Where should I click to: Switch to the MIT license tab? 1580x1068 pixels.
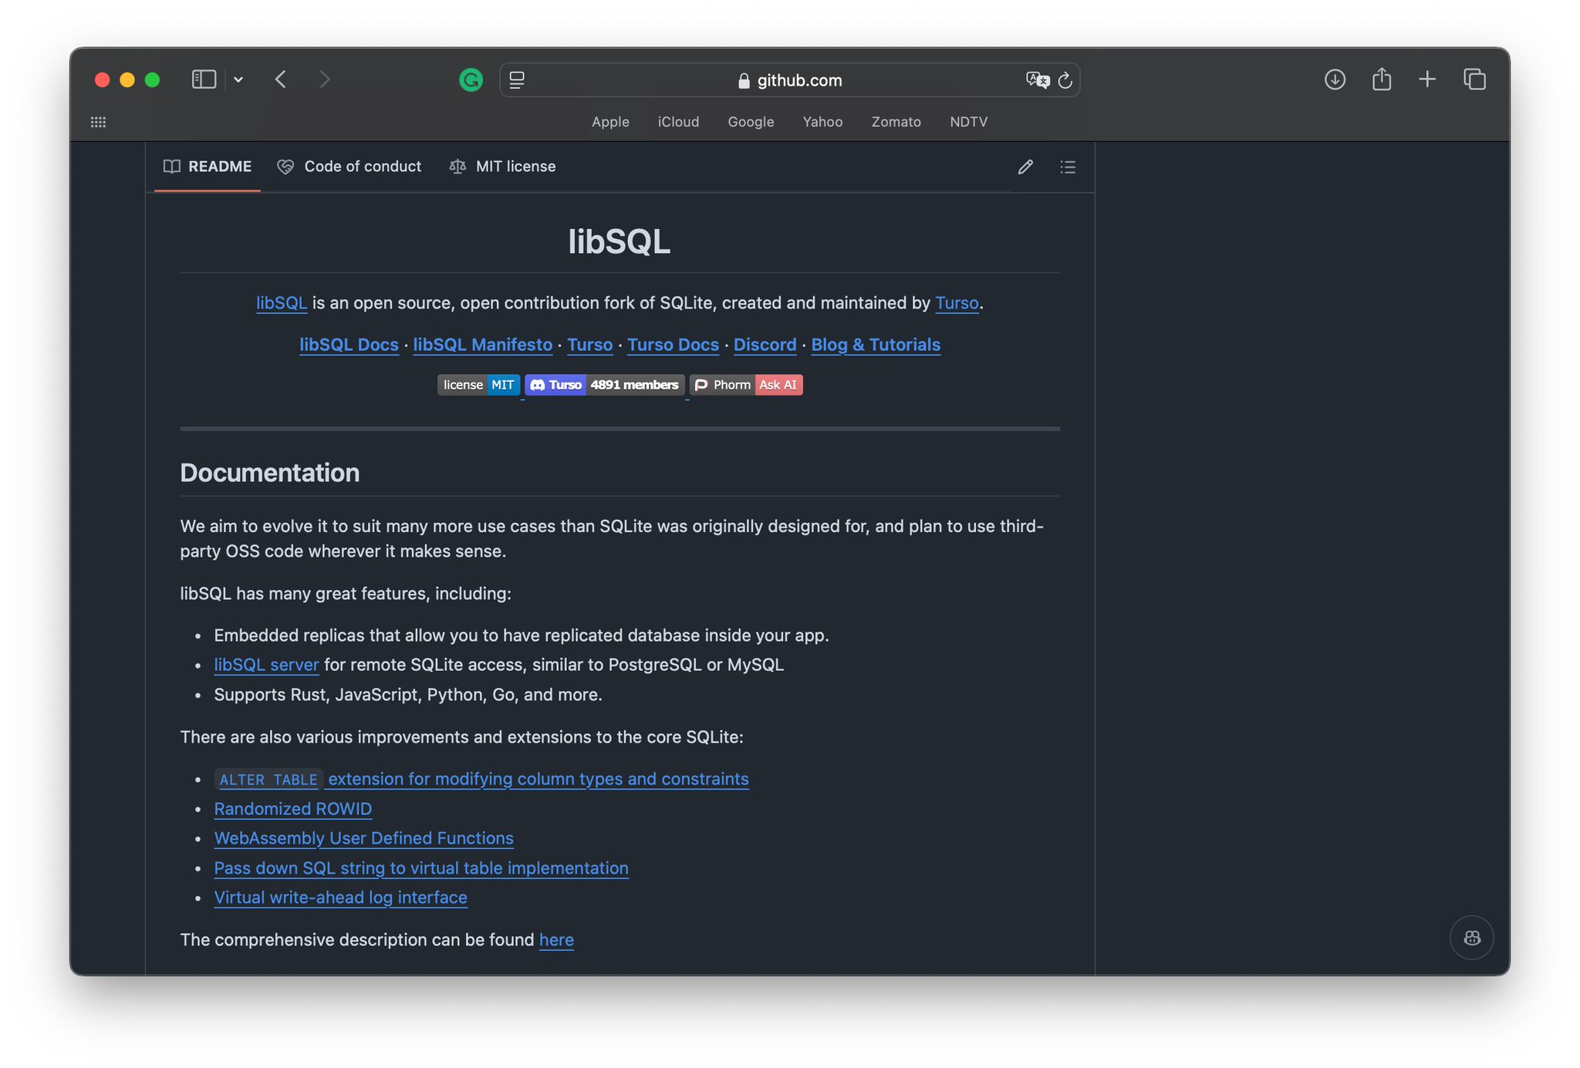click(502, 167)
